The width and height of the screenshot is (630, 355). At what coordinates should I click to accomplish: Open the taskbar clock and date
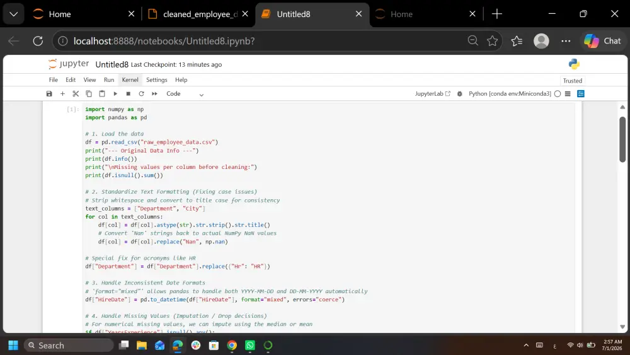coord(612,345)
